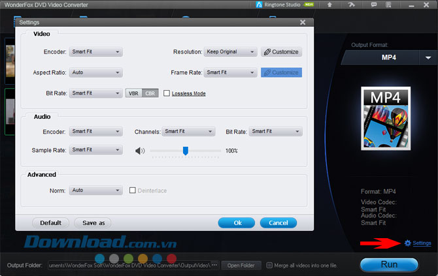Screen dimensions: 438x276
Task: Open the Settings link in main window
Action: tap(422, 243)
